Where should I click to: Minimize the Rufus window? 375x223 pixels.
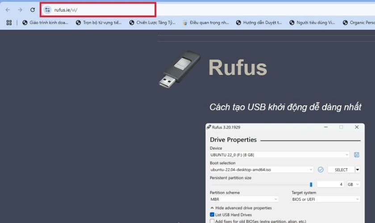coord(326,127)
